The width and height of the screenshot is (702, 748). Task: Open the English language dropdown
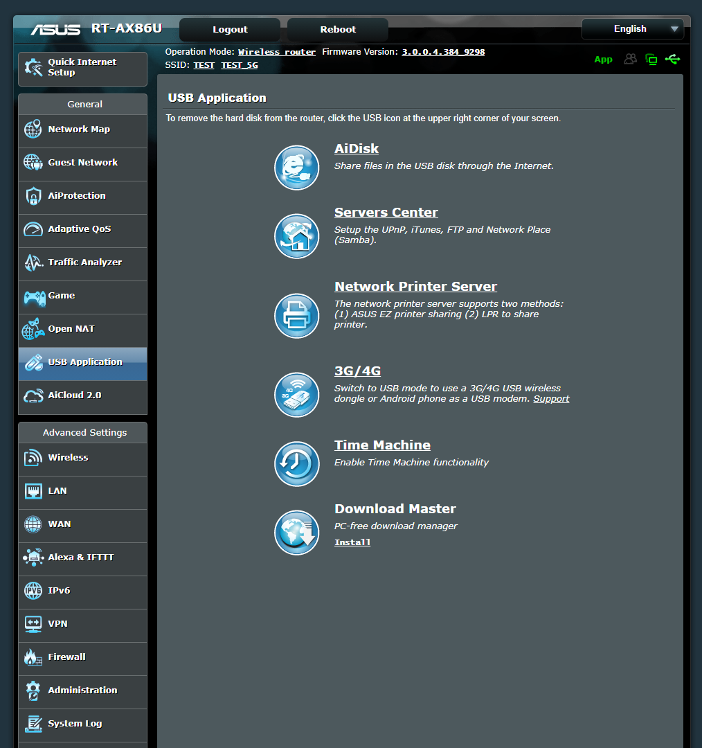(x=632, y=29)
